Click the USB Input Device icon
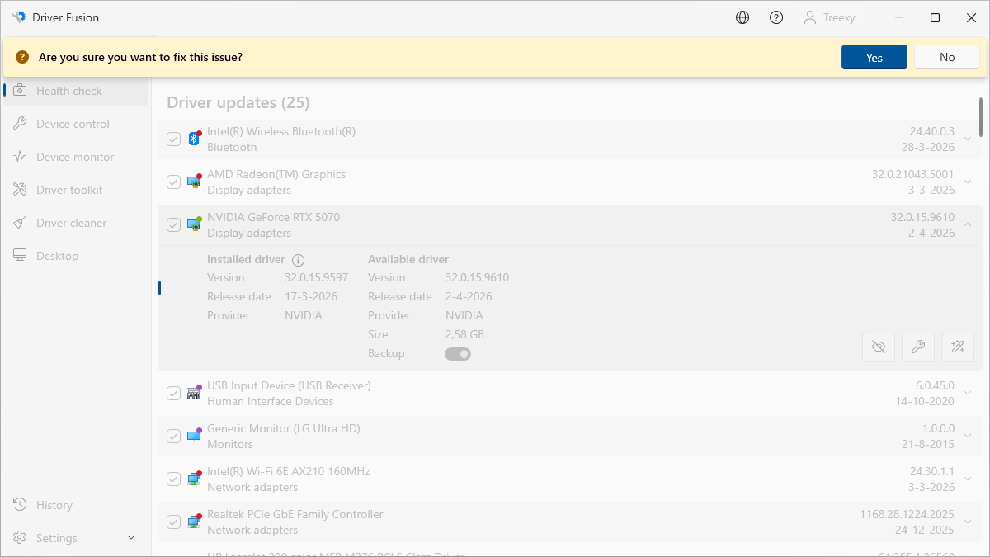 click(194, 393)
